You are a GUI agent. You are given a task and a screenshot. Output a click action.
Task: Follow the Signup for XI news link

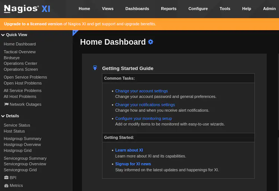click(x=133, y=164)
